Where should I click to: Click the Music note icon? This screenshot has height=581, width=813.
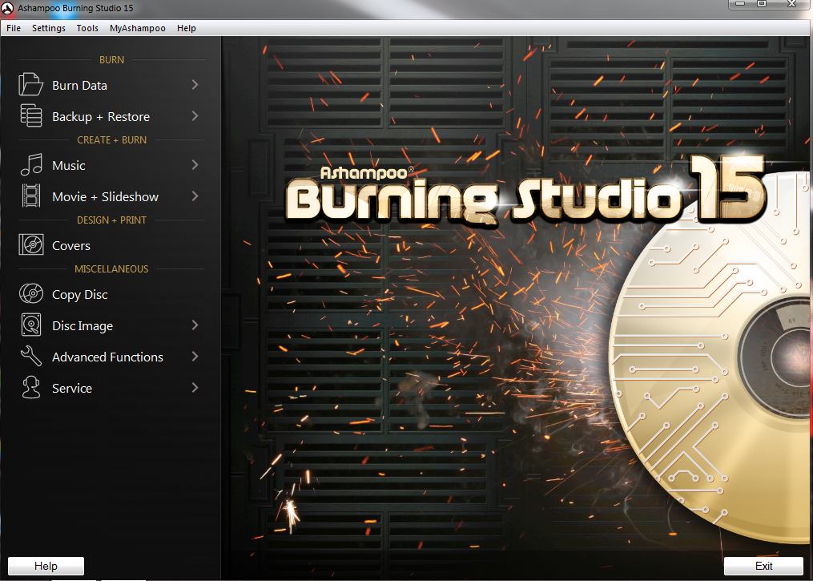coord(31,165)
